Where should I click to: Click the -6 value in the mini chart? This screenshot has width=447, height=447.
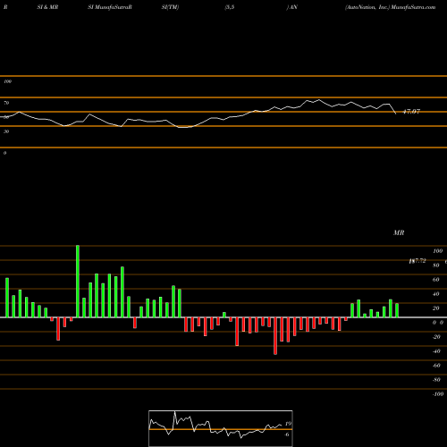287,434
